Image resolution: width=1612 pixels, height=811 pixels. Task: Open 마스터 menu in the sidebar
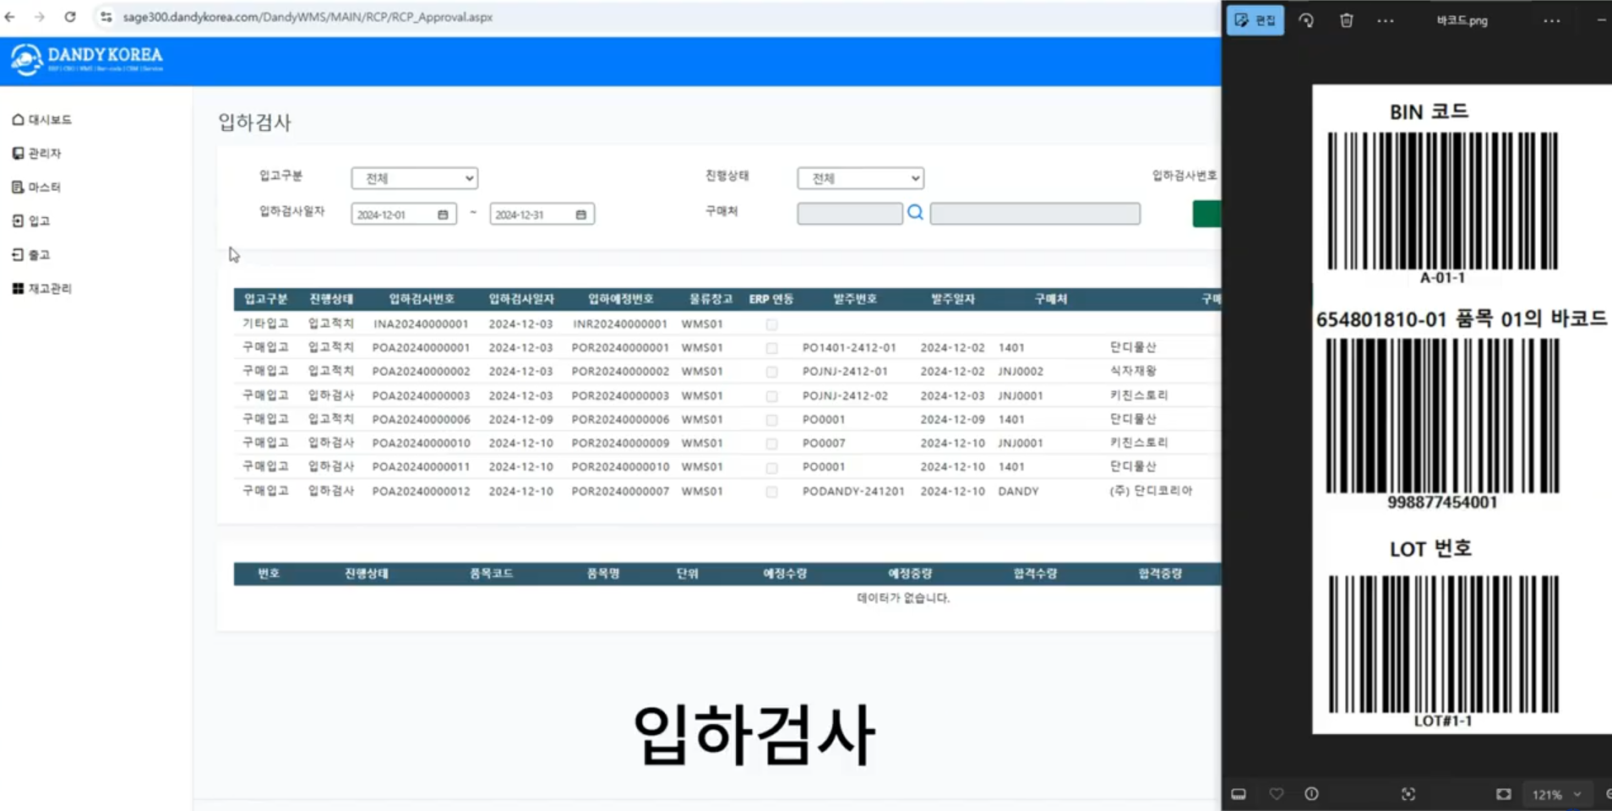[37, 188]
